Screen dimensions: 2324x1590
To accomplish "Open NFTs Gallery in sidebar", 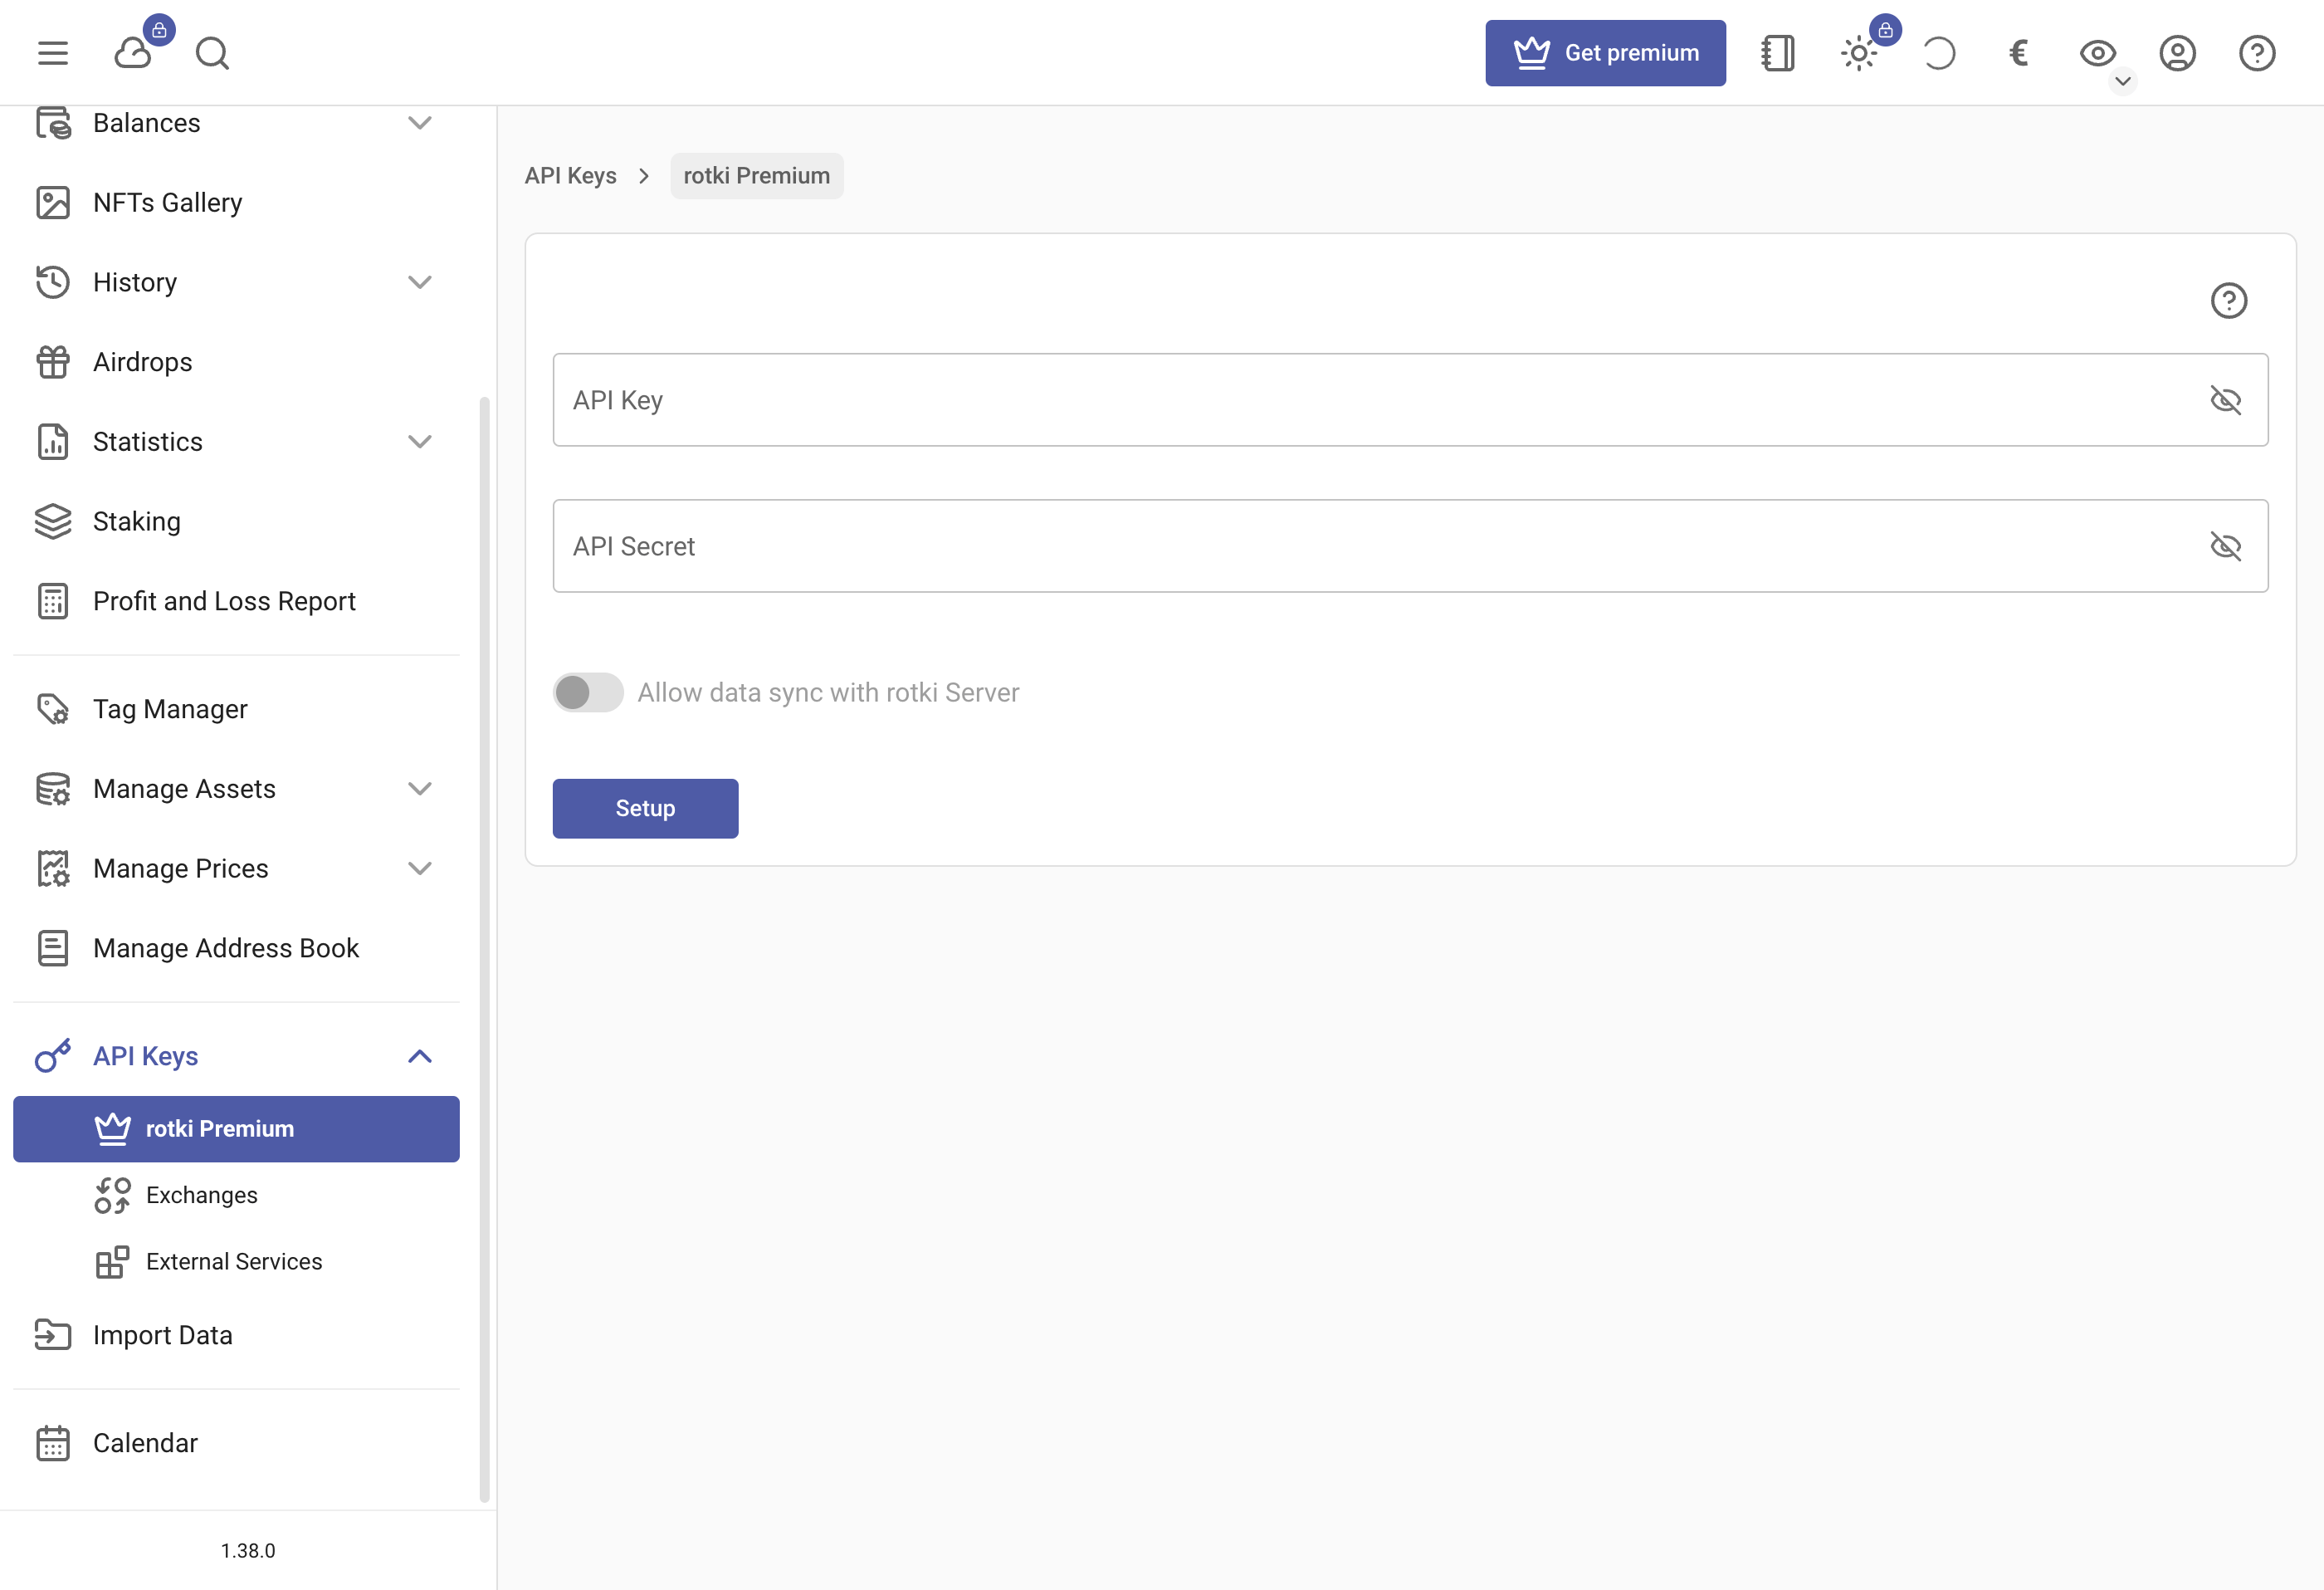I will (x=236, y=203).
